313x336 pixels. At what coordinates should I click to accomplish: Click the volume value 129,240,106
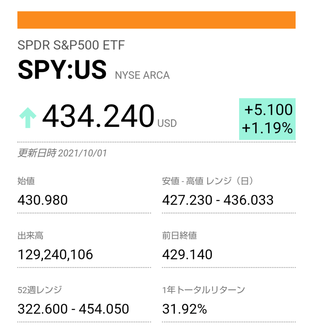[55, 254]
